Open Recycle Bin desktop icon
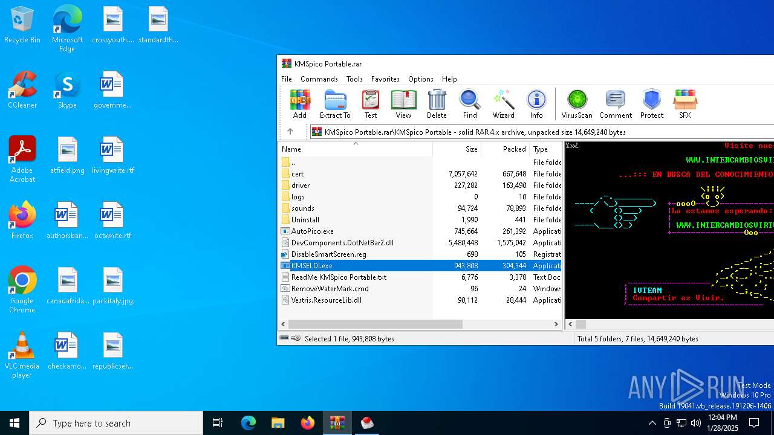This screenshot has width=774, height=435. click(x=22, y=25)
